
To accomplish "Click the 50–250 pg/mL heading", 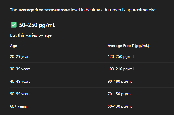I will [37, 25].
